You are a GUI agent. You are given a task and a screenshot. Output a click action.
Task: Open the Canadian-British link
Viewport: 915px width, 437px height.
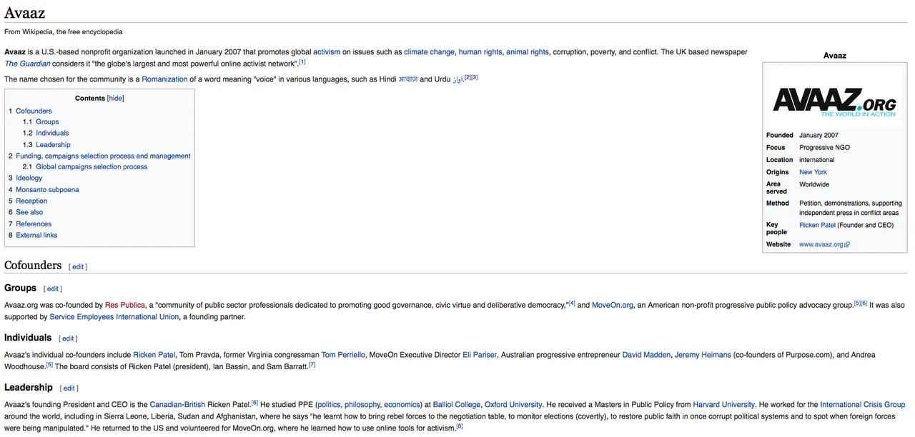click(x=177, y=405)
